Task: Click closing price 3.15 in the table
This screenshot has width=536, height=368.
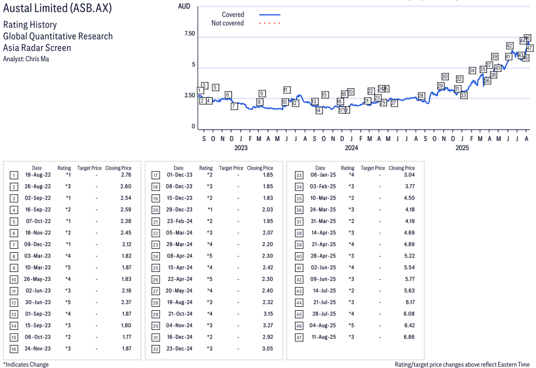Action: click(x=268, y=314)
